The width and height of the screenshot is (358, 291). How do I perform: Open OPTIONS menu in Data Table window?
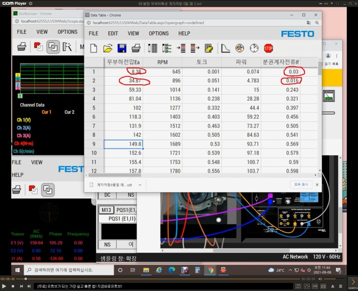[x=159, y=33]
